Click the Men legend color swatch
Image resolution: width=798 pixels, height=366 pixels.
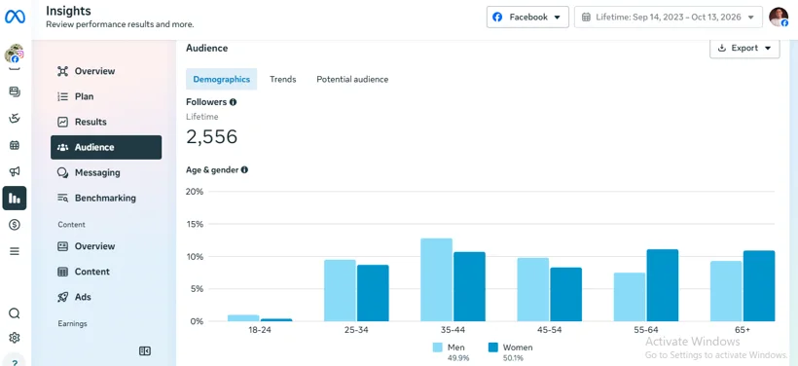point(438,348)
